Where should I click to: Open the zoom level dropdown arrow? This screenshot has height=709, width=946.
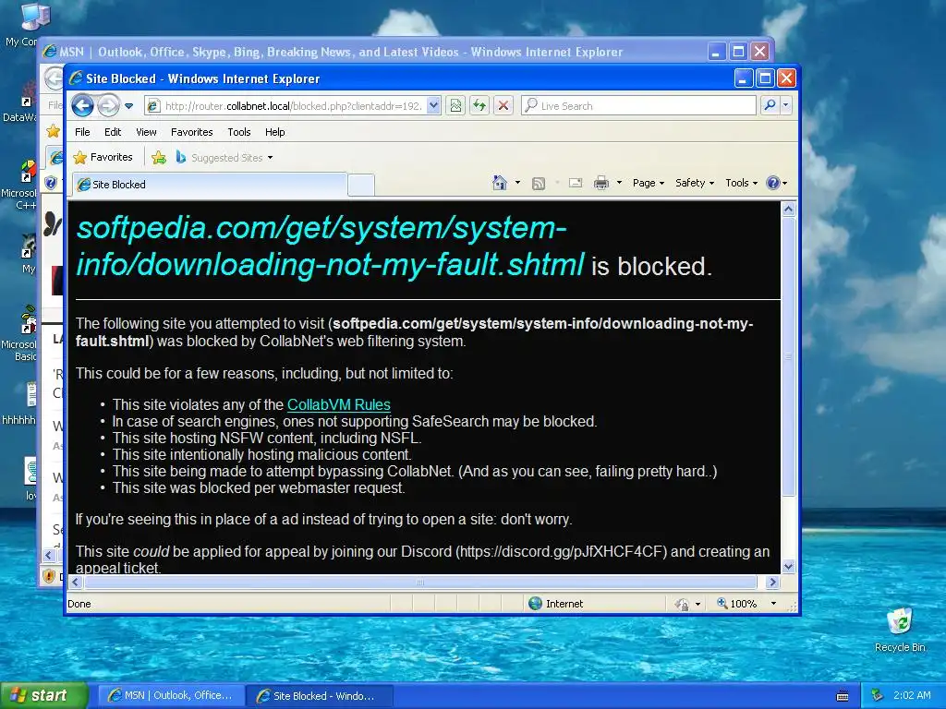(773, 604)
